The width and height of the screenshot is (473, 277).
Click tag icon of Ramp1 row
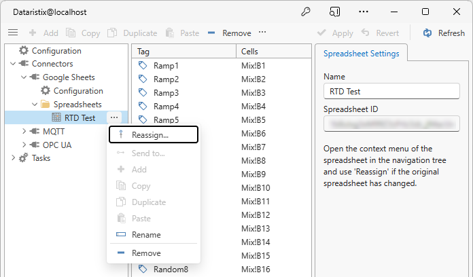[143, 65]
